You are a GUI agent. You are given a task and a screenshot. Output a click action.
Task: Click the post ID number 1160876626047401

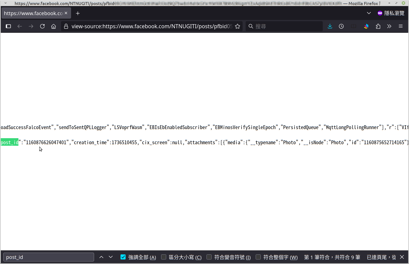point(46,142)
